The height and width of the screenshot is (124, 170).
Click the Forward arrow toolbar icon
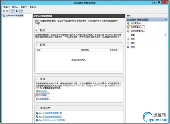point(7,11)
